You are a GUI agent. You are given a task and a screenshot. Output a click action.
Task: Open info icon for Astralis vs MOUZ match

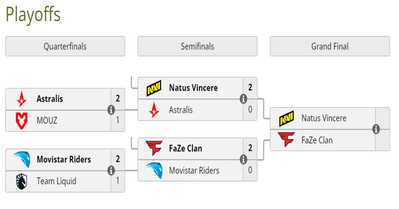click(x=111, y=110)
